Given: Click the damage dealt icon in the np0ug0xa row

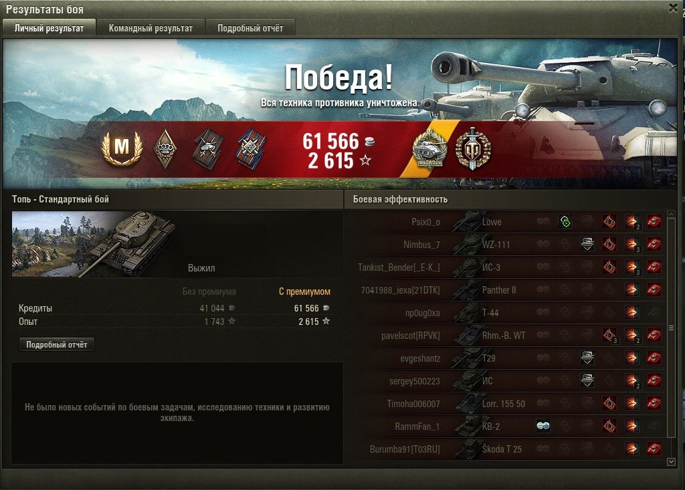Looking at the screenshot, I should point(631,312).
